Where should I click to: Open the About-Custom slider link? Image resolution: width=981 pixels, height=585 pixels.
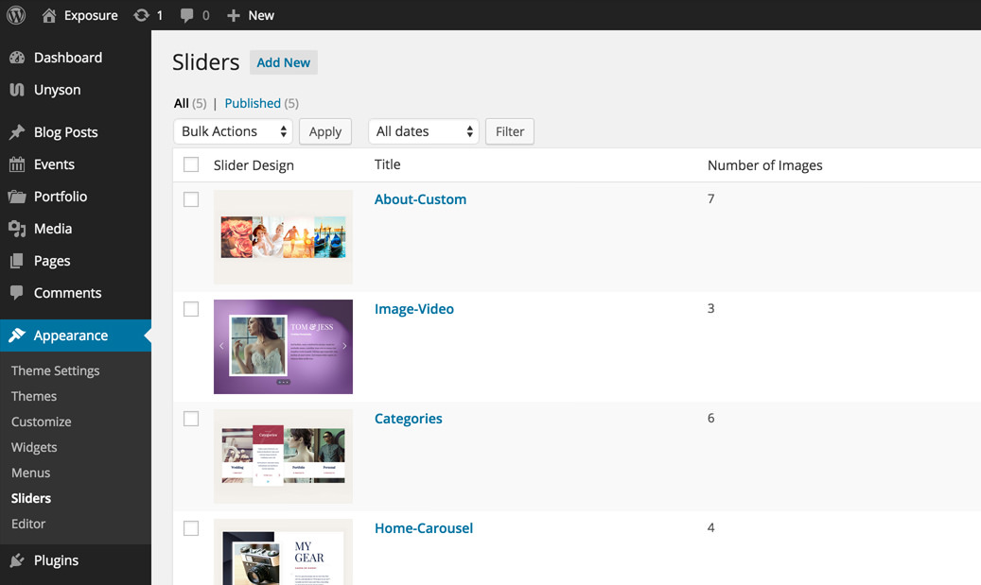tap(420, 199)
